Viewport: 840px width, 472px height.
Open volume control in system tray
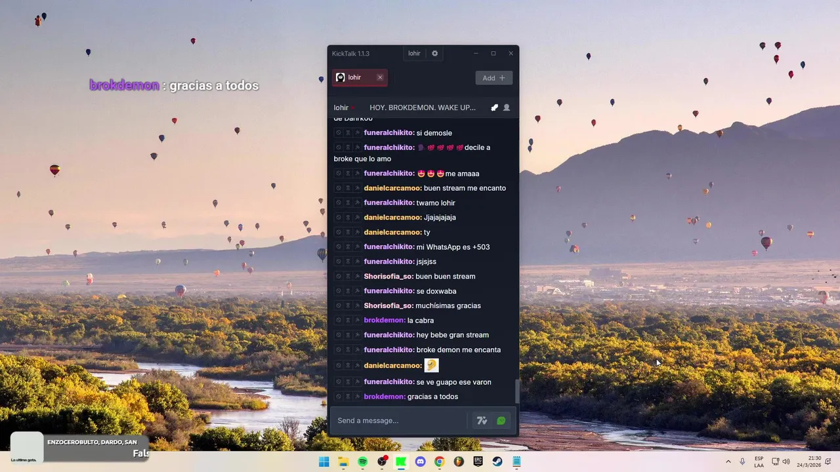tap(786, 462)
